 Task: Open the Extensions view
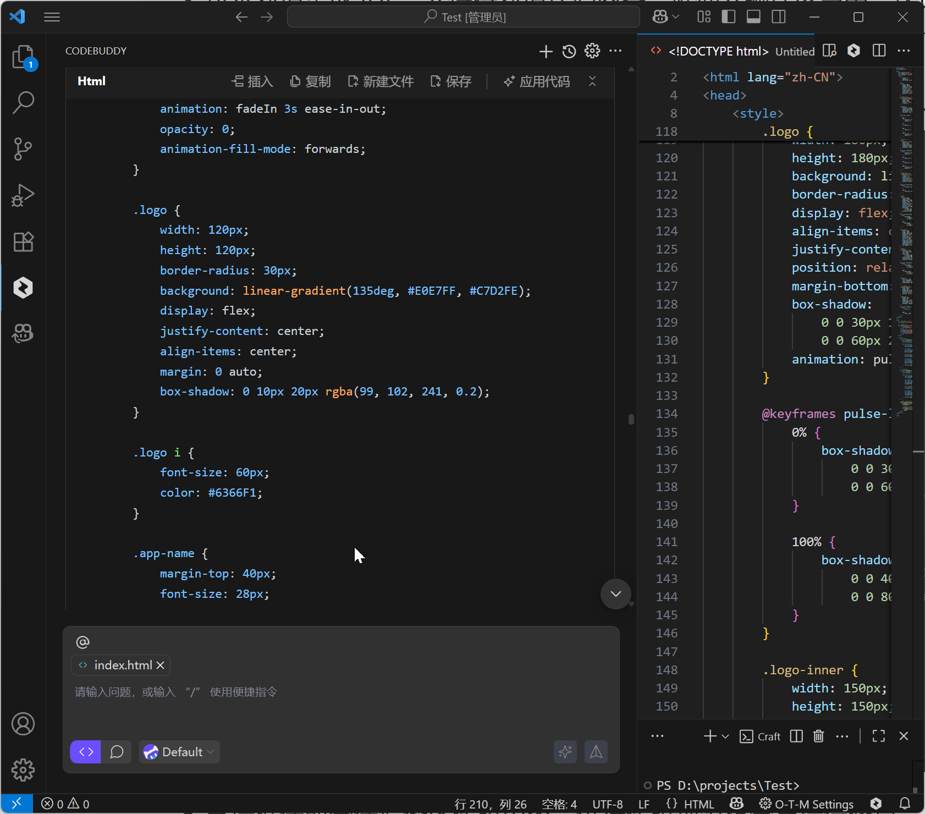pyautogui.click(x=23, y=241)
